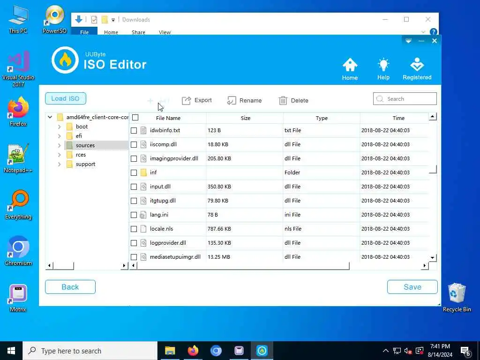Expand the rces folder node

coord(60,155)
